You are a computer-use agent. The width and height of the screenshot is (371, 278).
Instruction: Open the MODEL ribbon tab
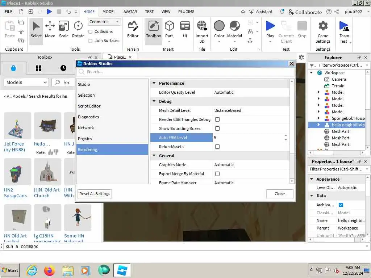coord(109,12)
